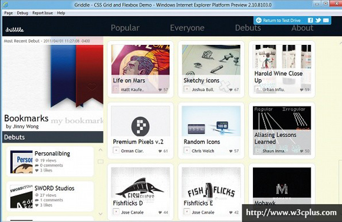Click the email envelope icon

pos(326,20)
